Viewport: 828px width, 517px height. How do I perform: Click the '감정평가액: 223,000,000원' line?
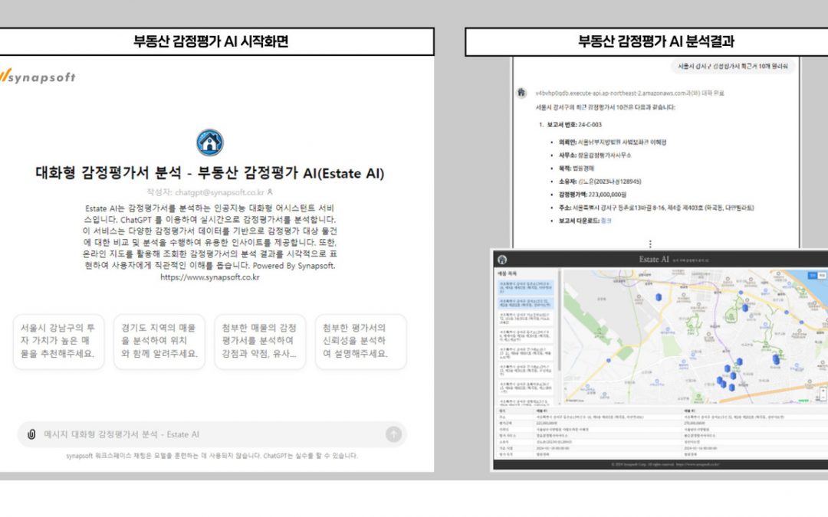click(x=593, y=194)
